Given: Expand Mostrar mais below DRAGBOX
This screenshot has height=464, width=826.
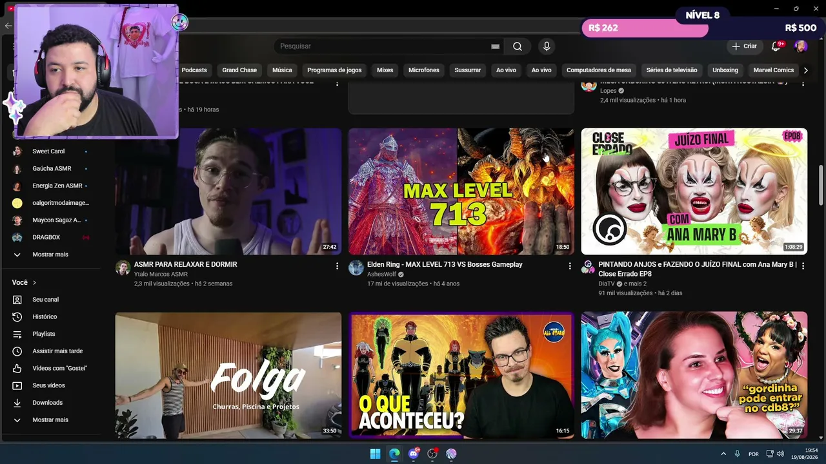Looking at the screenshot, I should [52, 255].
